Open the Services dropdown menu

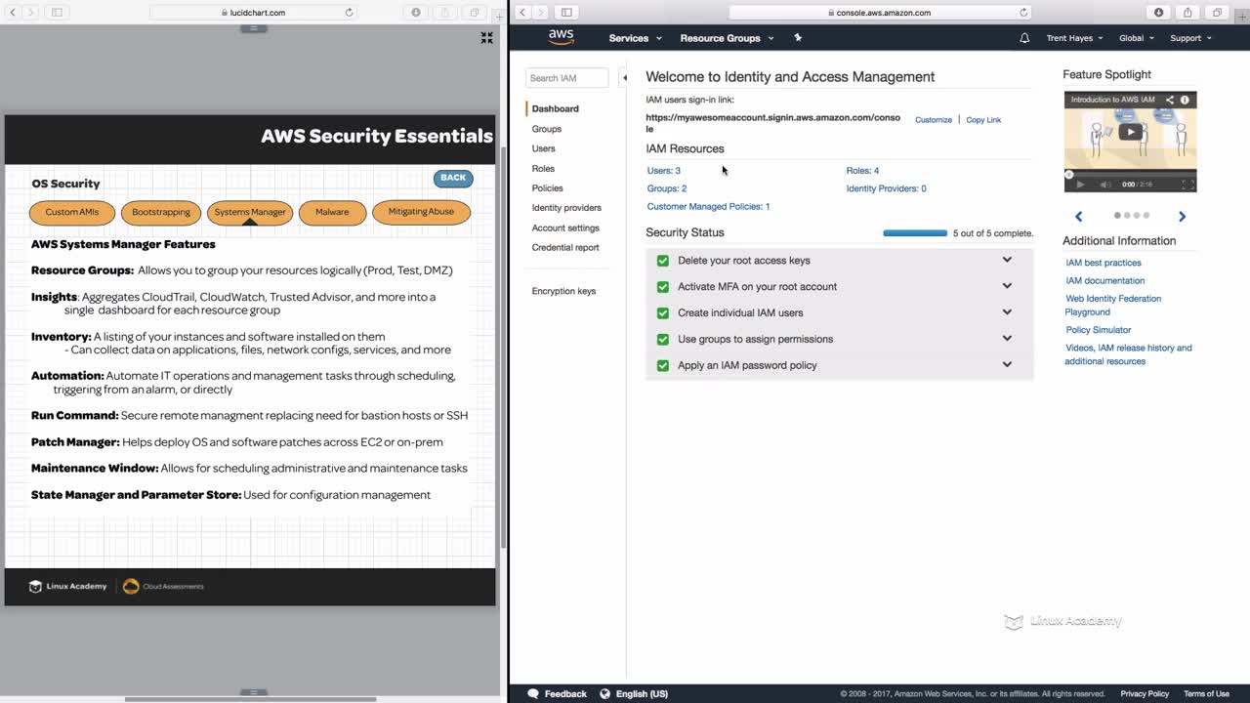(635, 38)
